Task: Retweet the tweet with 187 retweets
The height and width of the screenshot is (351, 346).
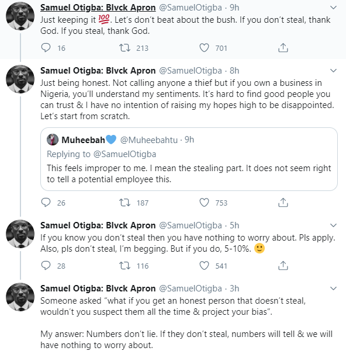Action: [124, 203]
